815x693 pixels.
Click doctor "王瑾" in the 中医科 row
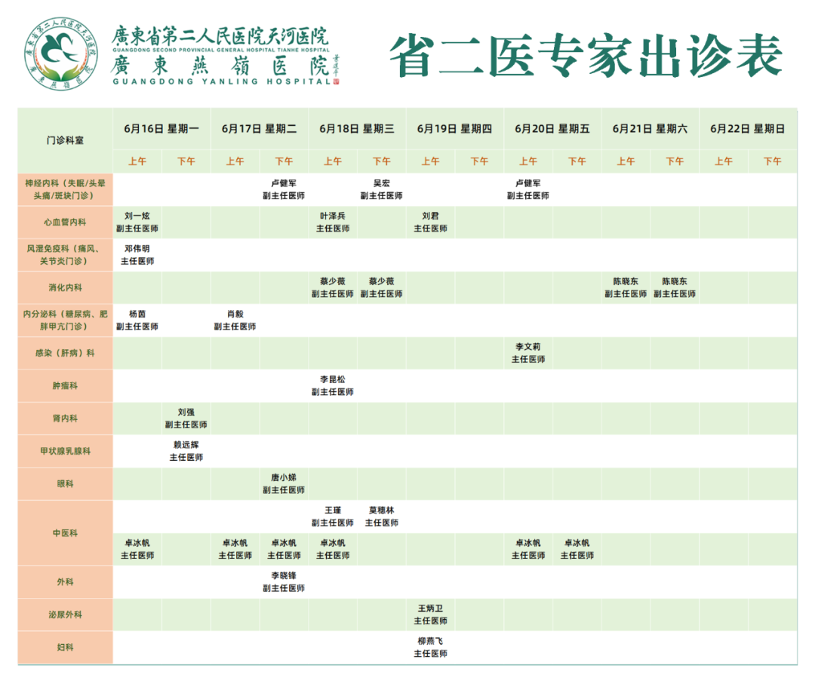333,511
